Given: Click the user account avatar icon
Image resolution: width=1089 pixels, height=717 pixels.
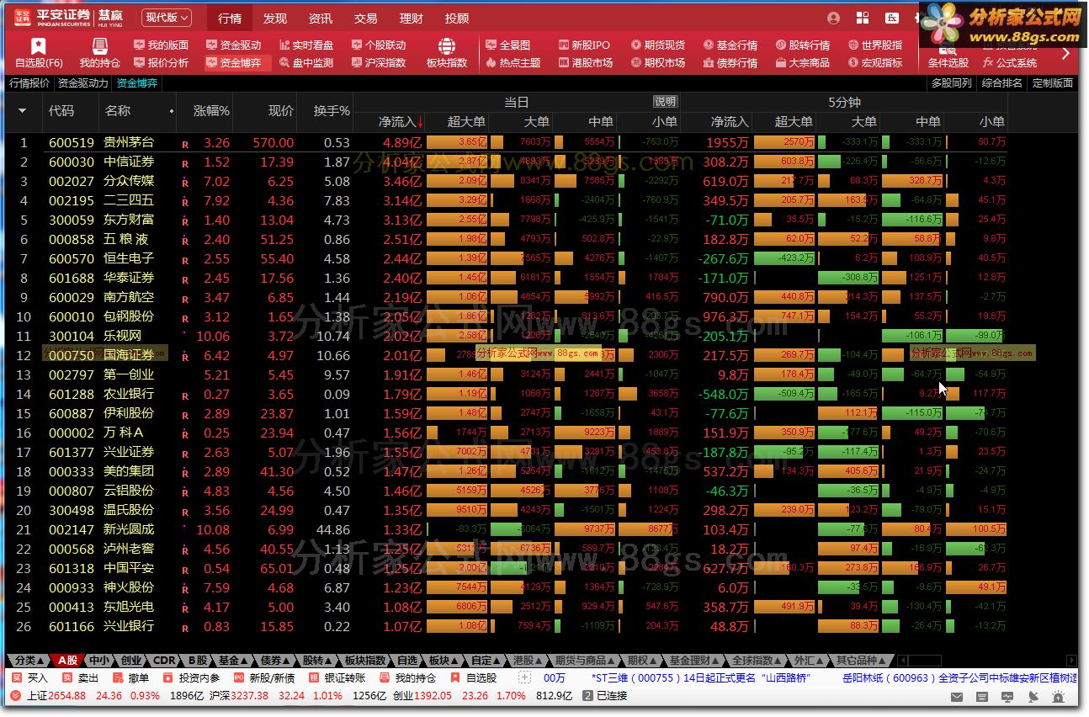Looking at the screenshot, I should (833, 18).
